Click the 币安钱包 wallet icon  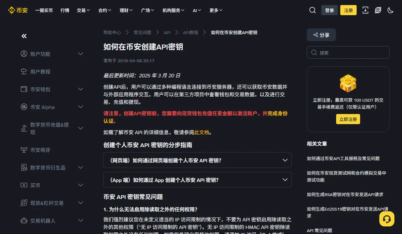[24, 89]
